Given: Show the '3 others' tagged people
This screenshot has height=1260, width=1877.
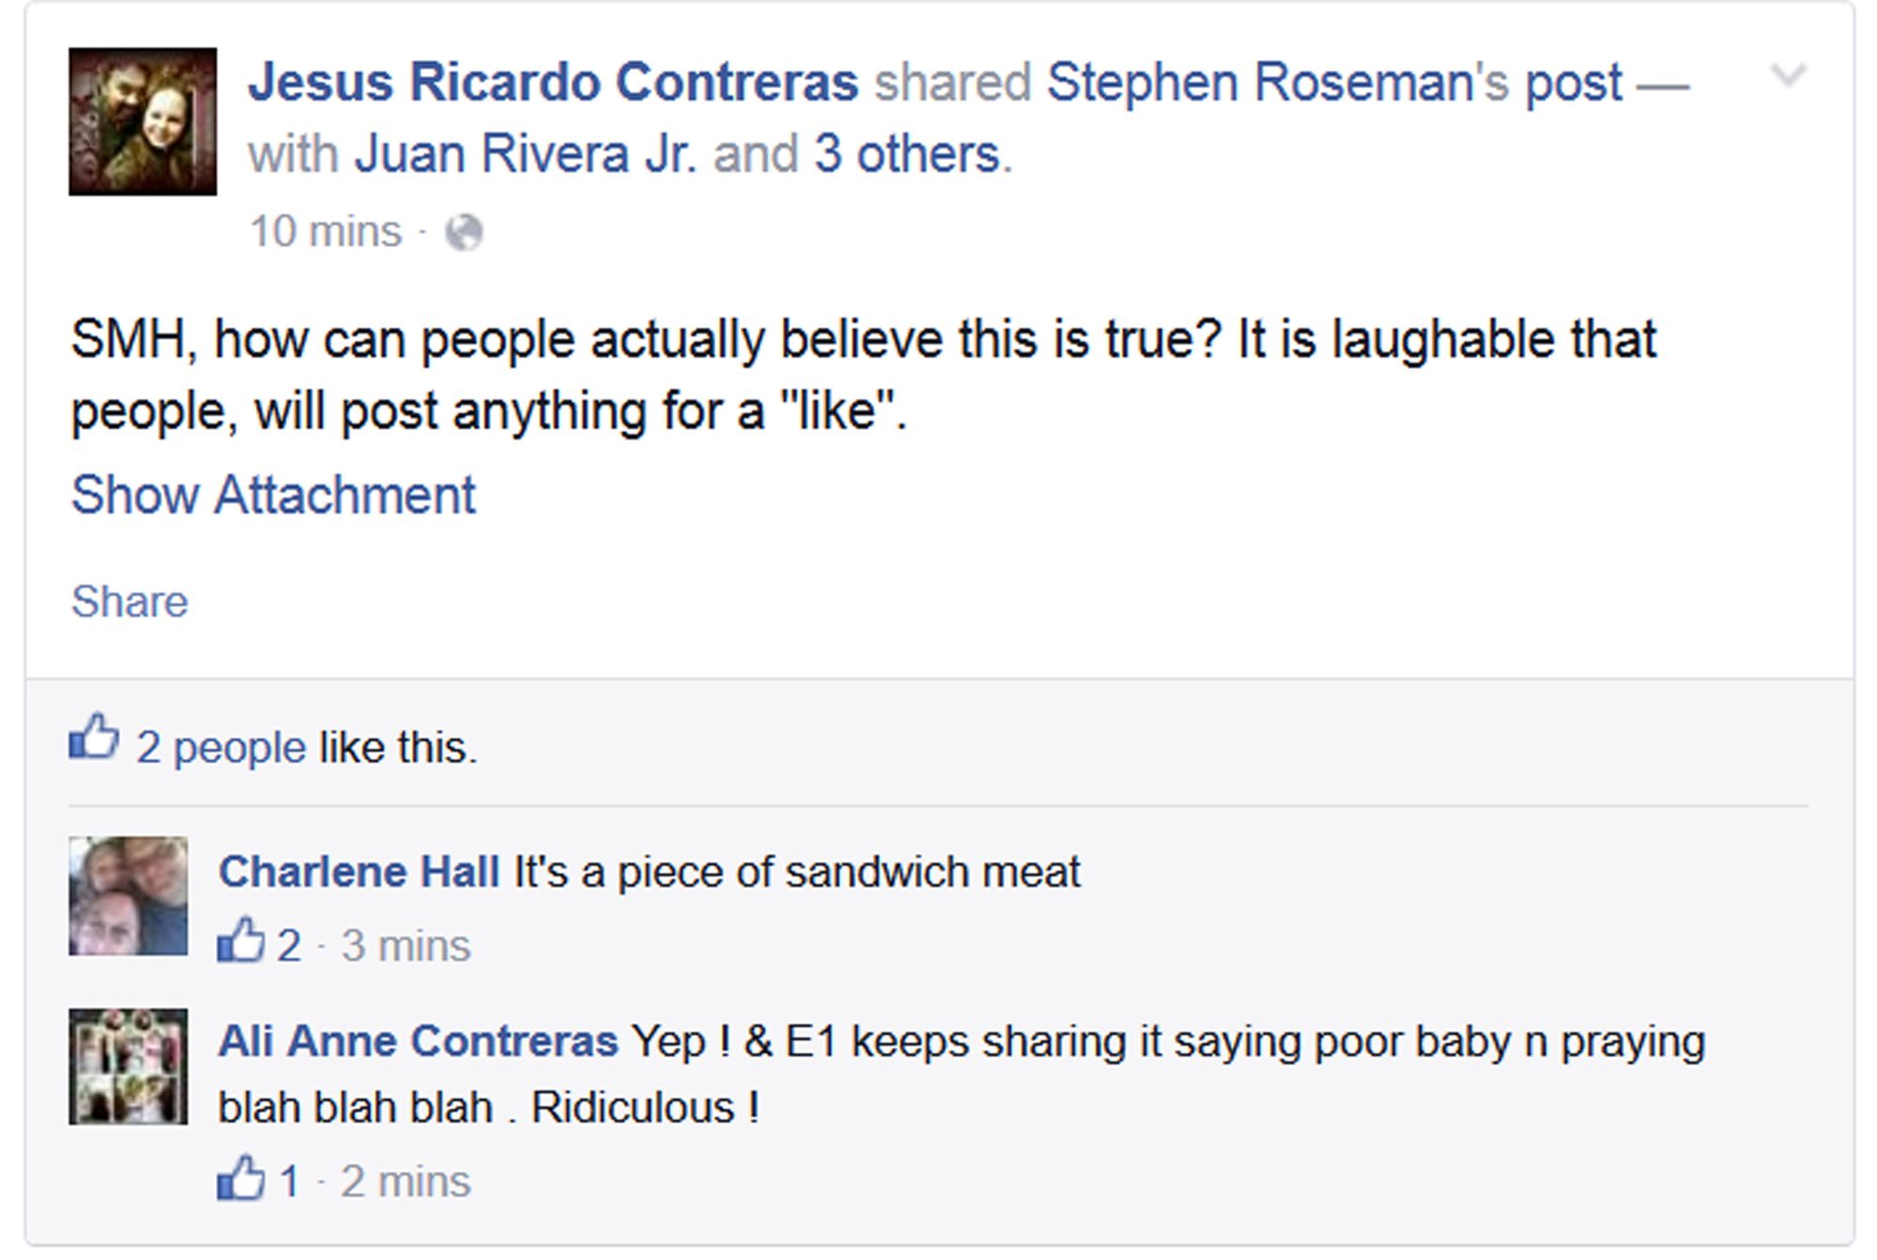Looking at the screenshot, I should (907, 154).
